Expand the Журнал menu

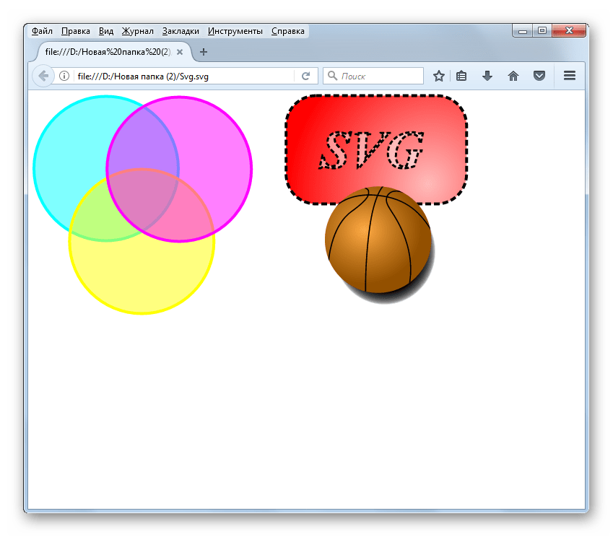pyautogui.click(x=137, y=31)
